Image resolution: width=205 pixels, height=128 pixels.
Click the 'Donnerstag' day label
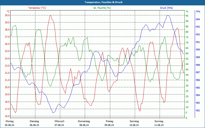[x=84, y=121]
